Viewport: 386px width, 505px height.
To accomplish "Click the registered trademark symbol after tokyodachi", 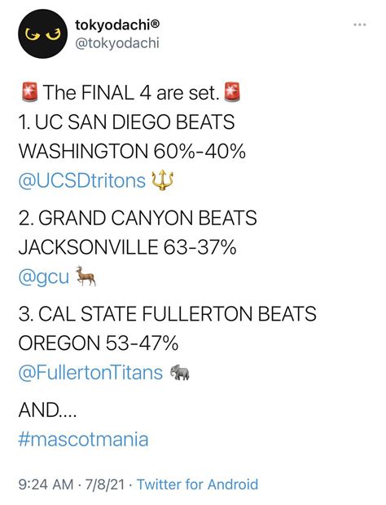I will 156,23.
